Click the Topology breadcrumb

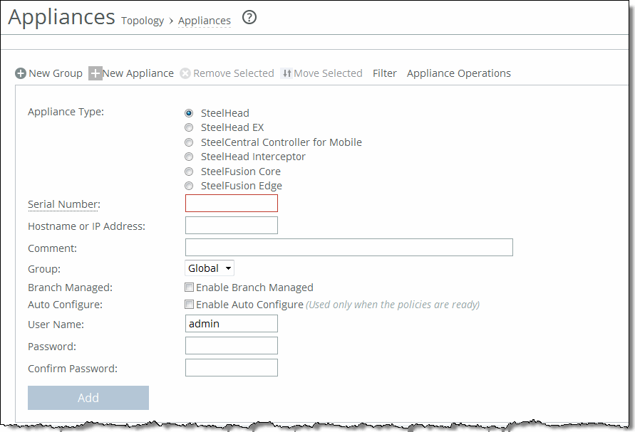(x=143, y=21)
